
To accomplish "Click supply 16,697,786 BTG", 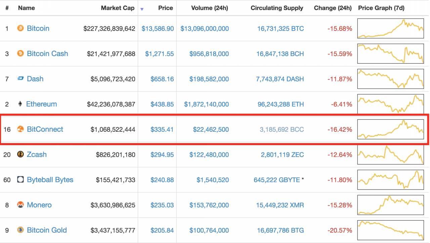I will point(281,230).
